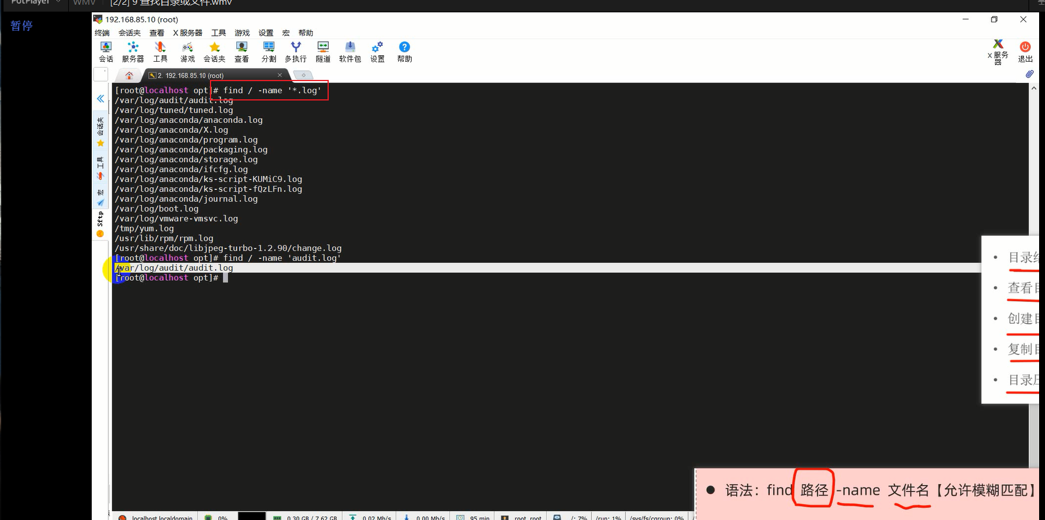Open the 工具 menu in menu bar
This screenshot has height=520, width=1045.
[x=219, y=33]
